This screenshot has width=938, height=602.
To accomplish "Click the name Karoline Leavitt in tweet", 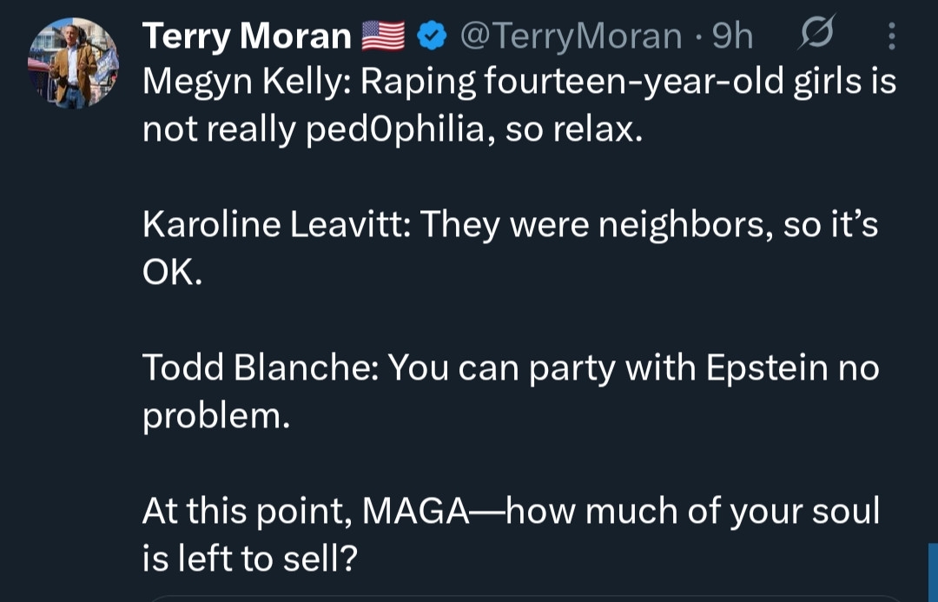I will (x=276, y=226).
